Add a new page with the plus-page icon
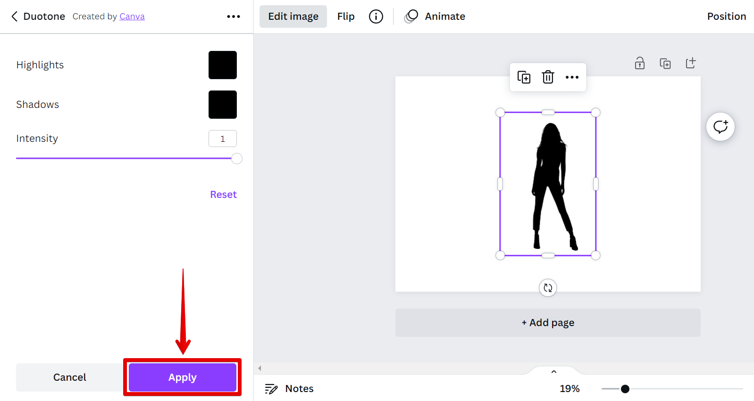Viewport: 754px width, 401px height. click(691, 63)
